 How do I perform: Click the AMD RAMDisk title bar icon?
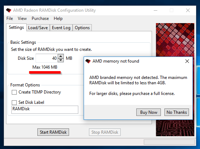(9, 10)
